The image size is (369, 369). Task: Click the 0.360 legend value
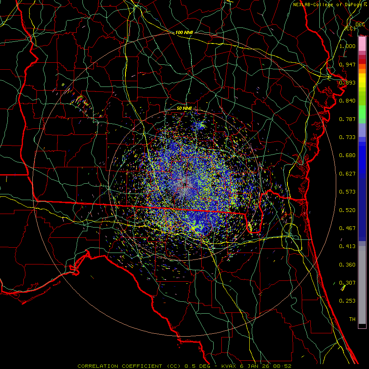347,264
